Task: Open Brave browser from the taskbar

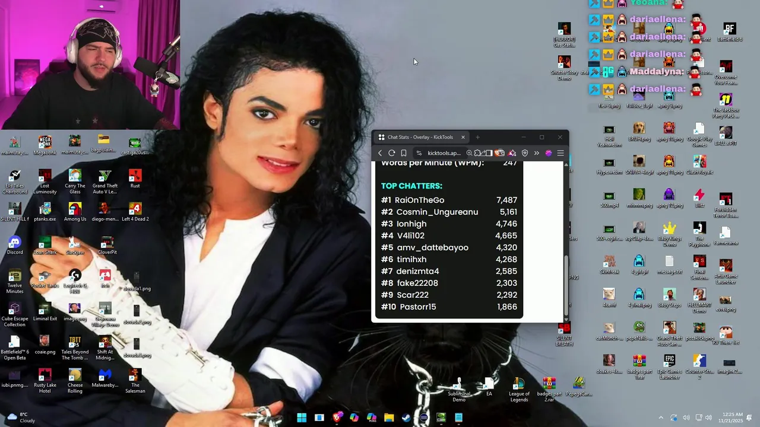Action: coord(337,418)
